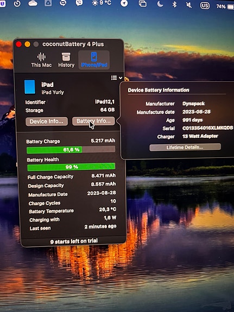Open Lifetime Details
234x312 pixels.
click(185, 147)
